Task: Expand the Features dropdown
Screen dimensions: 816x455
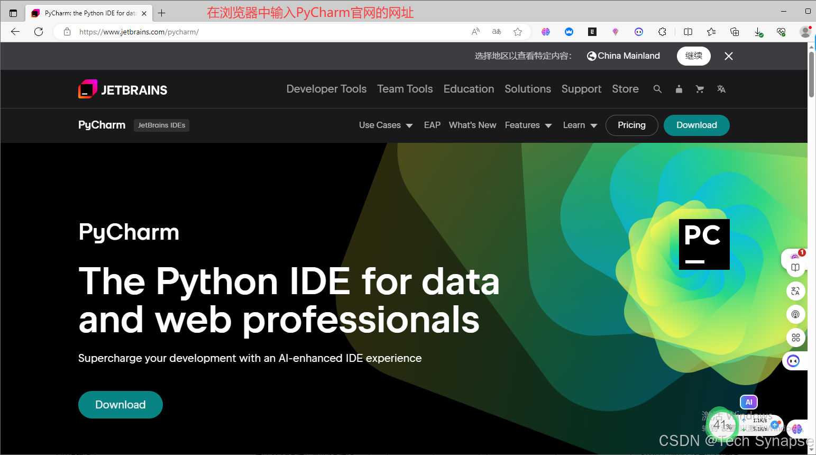Action: [528, 125]
